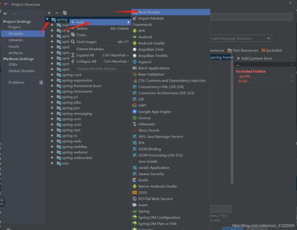
Task: Click the Spring DM Plan or PAR icon
Action: click(x=135, y=224)
